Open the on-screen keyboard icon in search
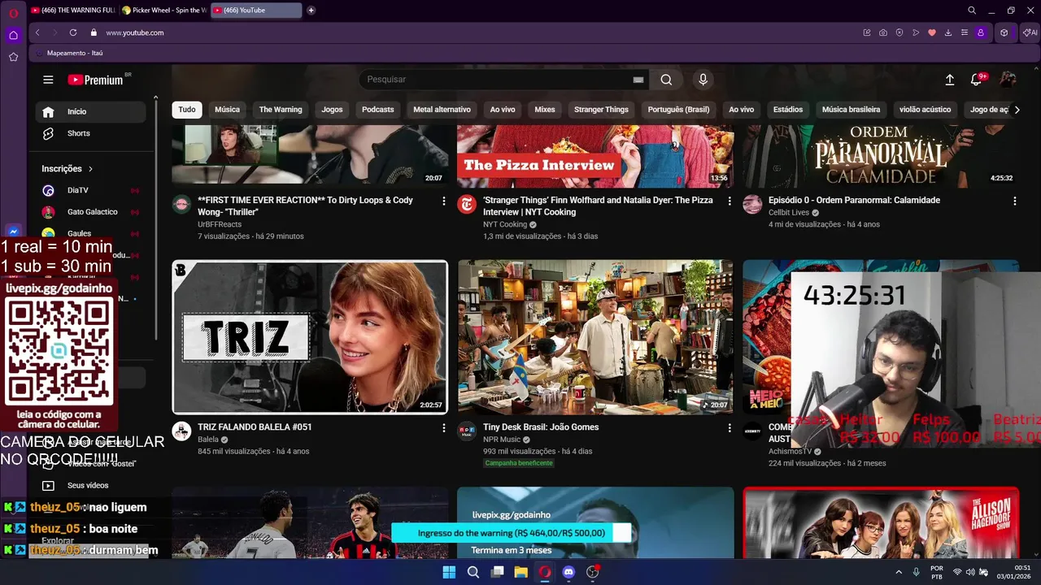The width and height of the screenshot is (1041, 585). click(638, 80)
